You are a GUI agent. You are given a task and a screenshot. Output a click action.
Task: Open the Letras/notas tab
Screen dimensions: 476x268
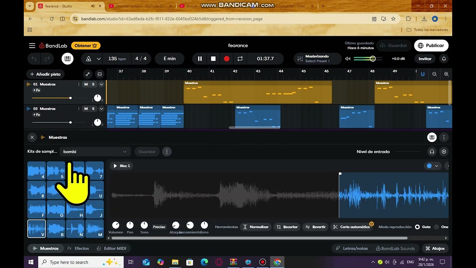pyautogui.click(x=352, y=248)
